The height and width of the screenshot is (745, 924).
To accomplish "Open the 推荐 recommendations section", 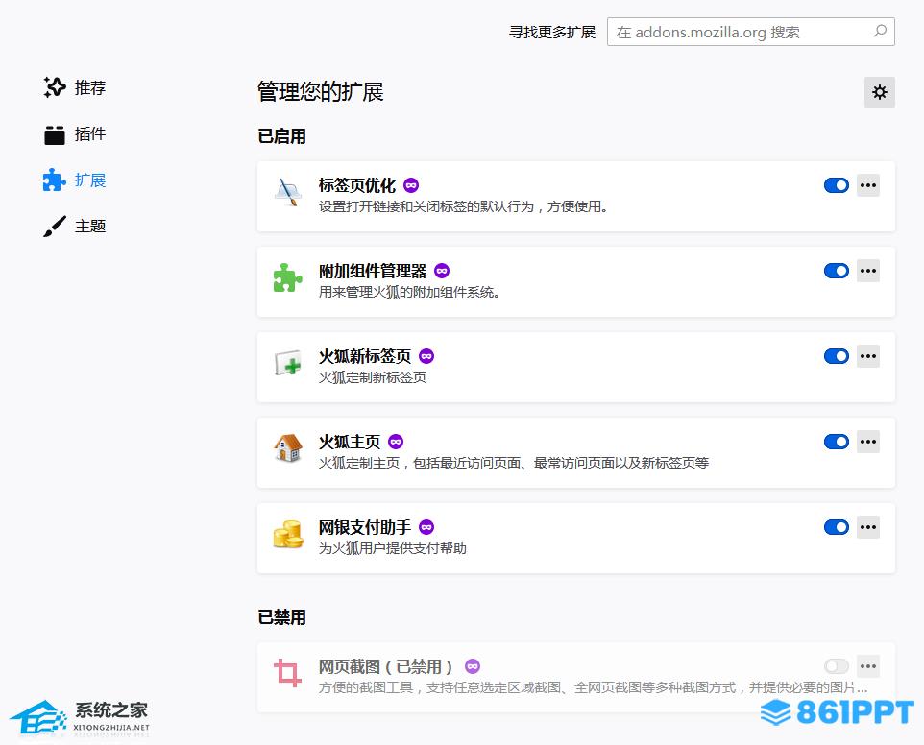I will 74,87.
